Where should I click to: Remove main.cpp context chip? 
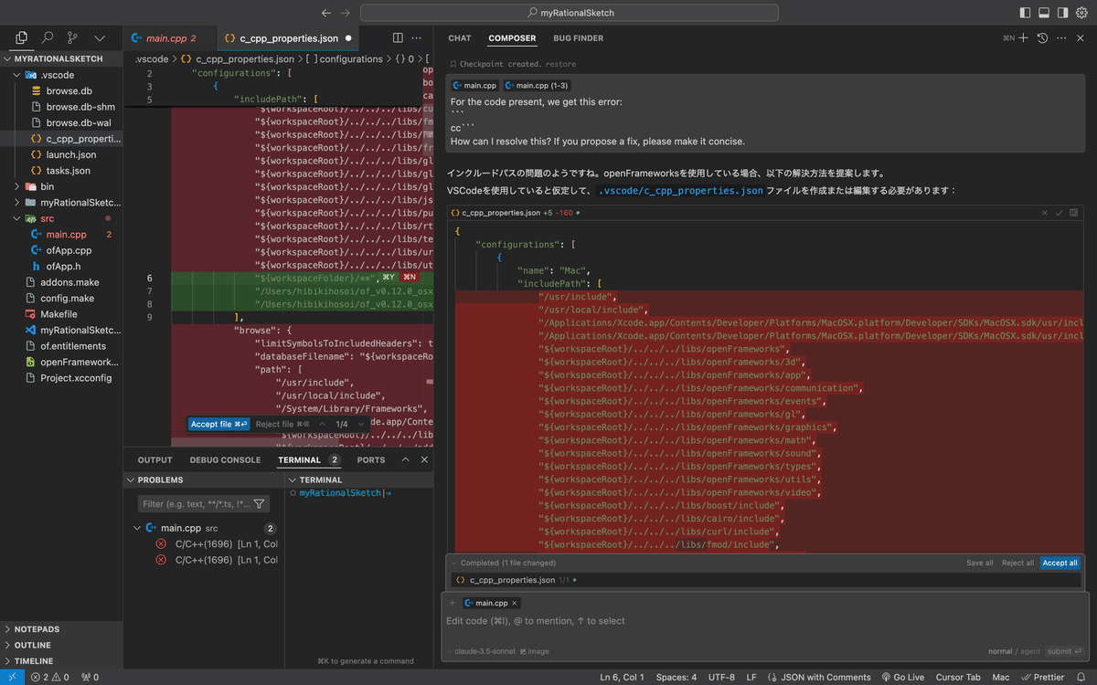click(x=515, y=603)
